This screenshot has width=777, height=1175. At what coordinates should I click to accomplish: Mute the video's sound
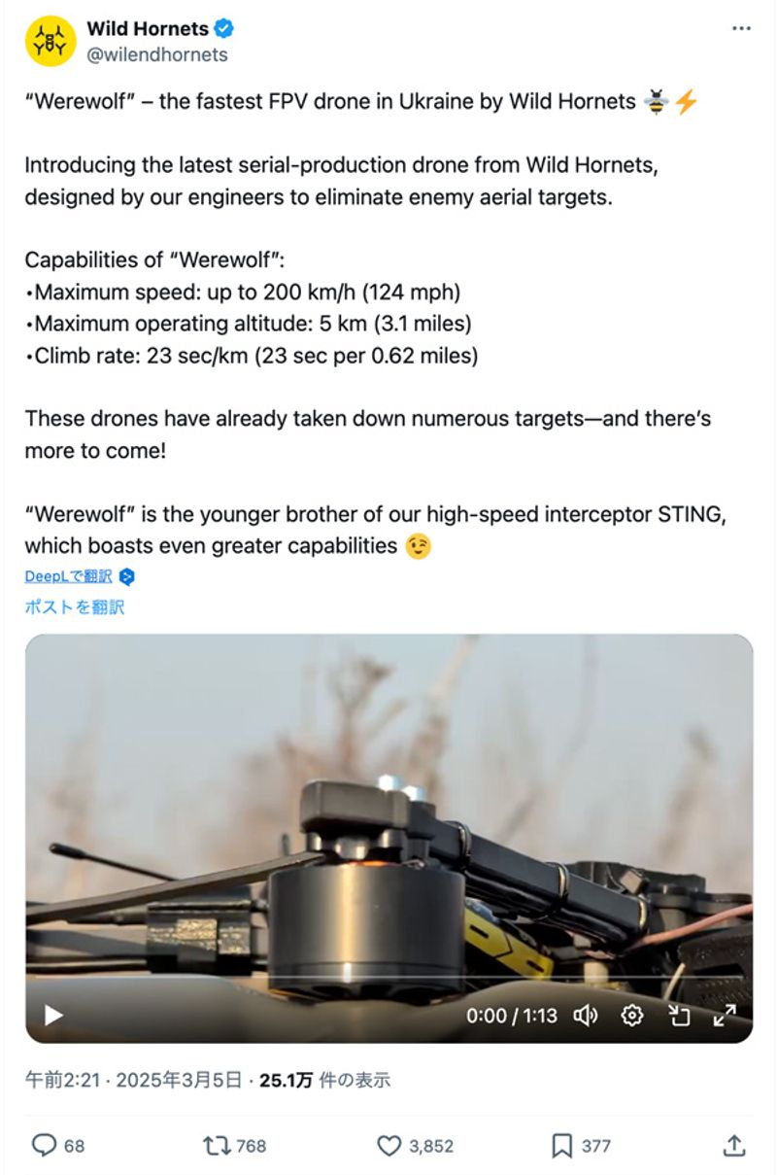(x=585, y=1016)
